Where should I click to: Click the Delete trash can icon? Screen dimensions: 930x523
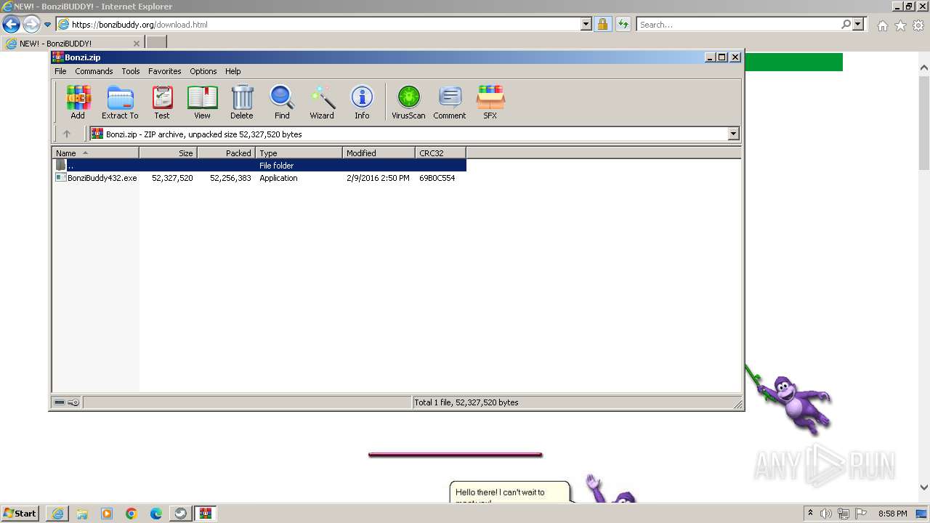[x=242, y=102]
